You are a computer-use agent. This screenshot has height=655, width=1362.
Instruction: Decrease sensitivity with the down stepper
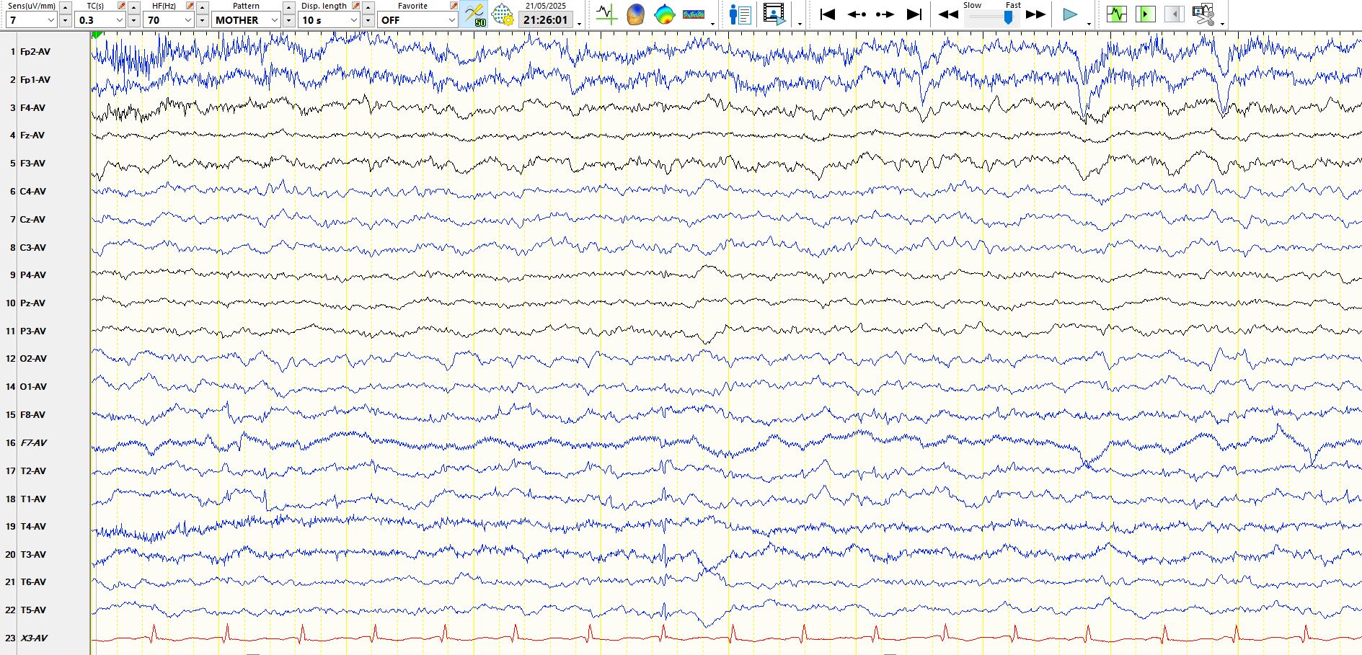66,20
